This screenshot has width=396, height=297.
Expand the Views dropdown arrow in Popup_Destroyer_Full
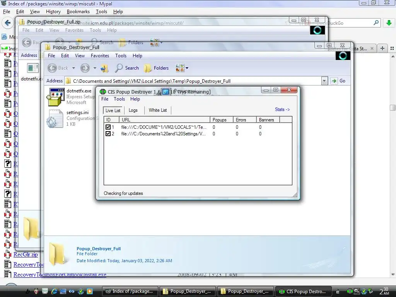point(187,68)
